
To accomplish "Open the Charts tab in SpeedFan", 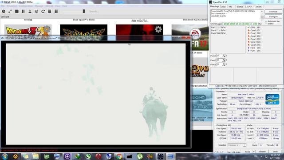I will [259, 7].
